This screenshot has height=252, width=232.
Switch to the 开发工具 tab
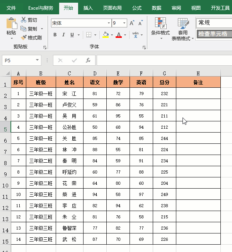(x=220, y=8)
